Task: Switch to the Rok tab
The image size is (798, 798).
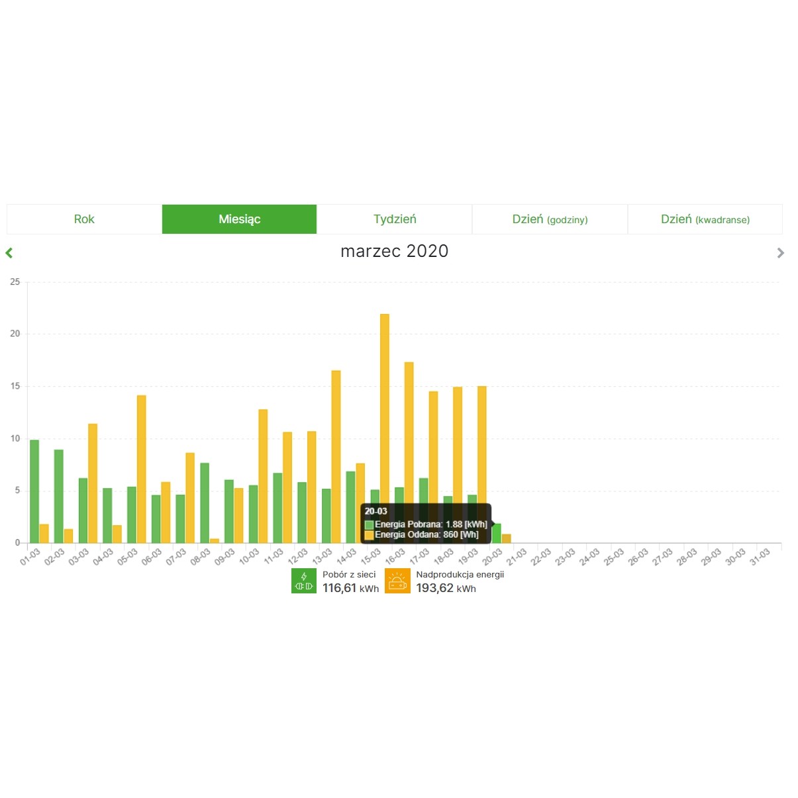Action: (x=84, y=219)
